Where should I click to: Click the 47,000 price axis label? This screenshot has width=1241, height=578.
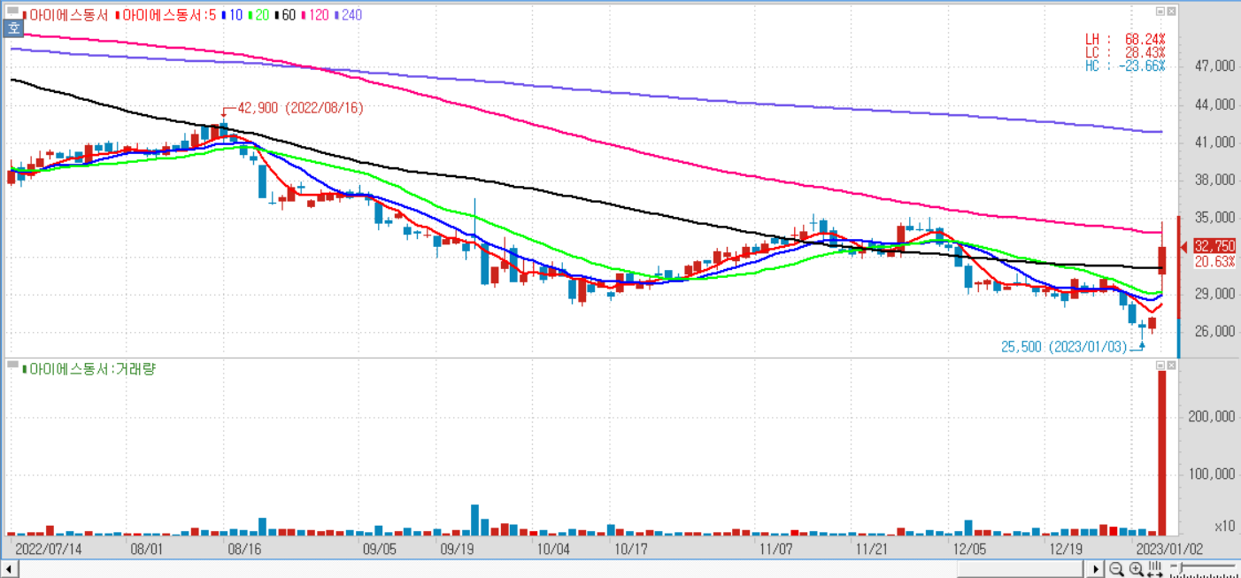pyautogui.click(x=1214, y=66)
